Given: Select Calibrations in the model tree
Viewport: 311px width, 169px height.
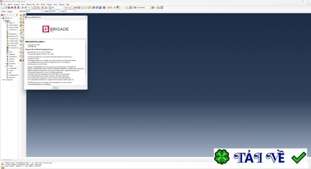Looking at the screenshot, I should point(13,57).
